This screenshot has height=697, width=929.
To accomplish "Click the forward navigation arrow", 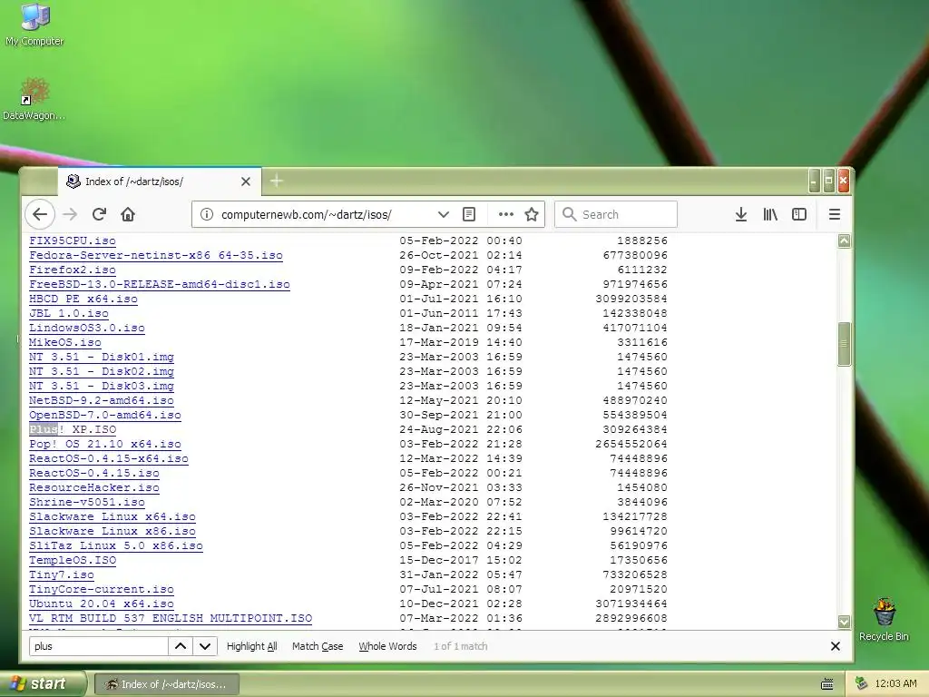I will [x=70, y=214].
